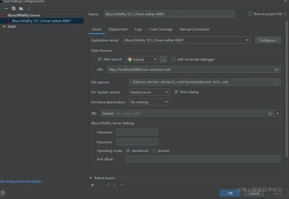The image size is (289, 199).
Task: Enable Store as project file checkbox
Action: [249, 14]
